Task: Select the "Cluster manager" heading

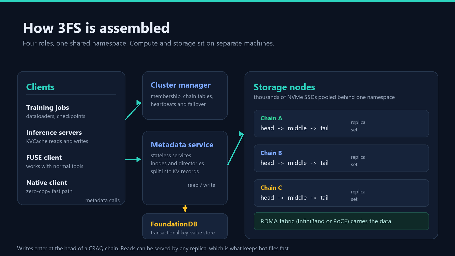Action: click(181, 85)
